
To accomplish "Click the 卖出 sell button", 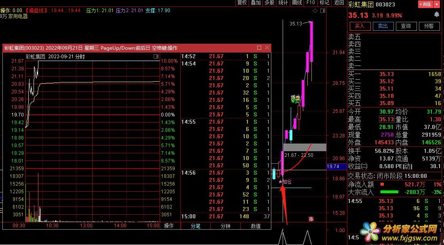I will (x=383, y=26).
